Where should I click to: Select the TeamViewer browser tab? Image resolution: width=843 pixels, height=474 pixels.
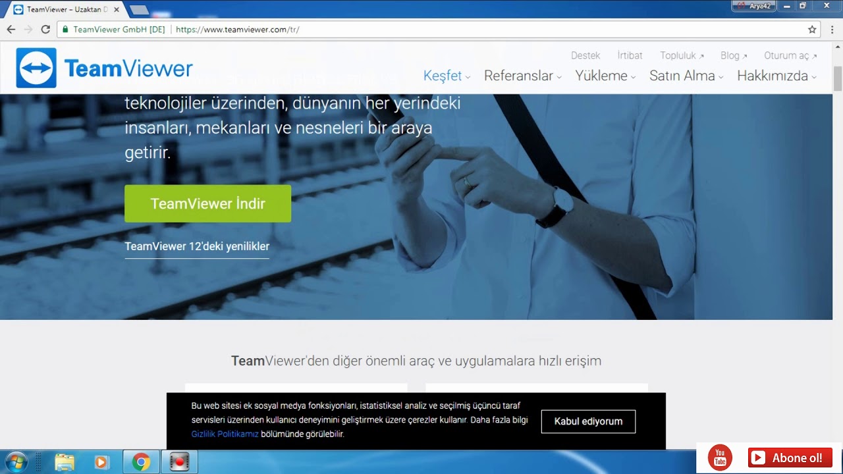(67, 10)
